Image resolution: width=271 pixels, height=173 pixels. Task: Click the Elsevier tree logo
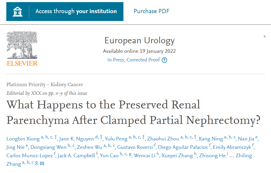click(22, 45)
